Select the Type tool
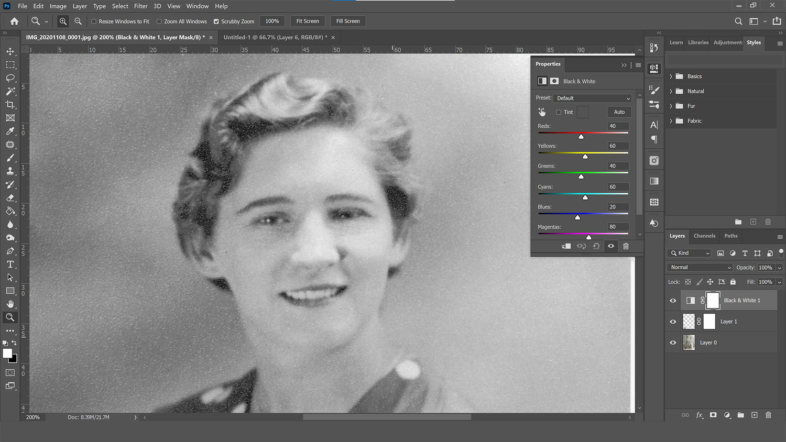 (10, 264)
